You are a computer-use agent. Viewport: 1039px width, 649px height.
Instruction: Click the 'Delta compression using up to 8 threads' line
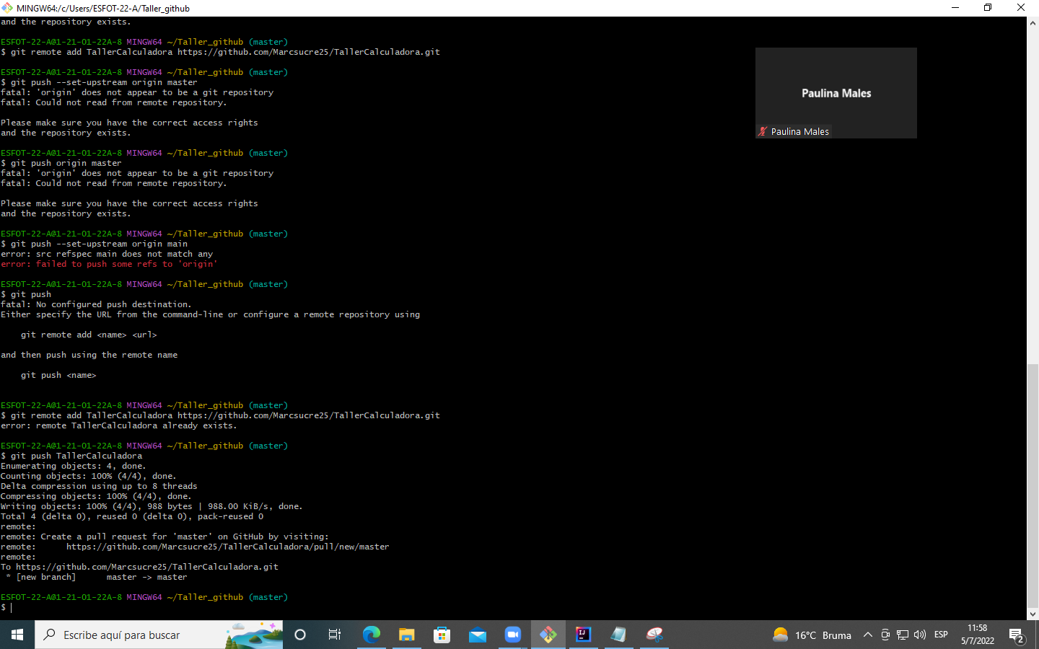99,486
